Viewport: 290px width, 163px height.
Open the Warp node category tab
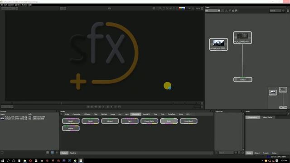(181, 114)
